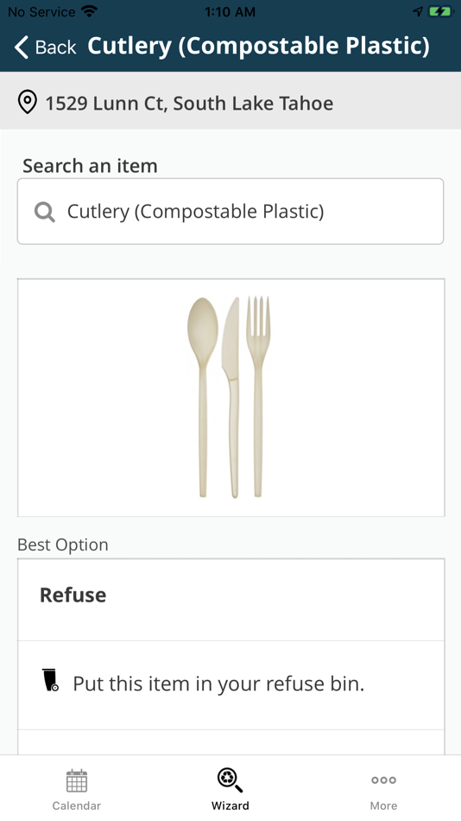This screenshot has height=821, width=461.
Task: Tap the compostable cutlery image
Action: [231, 398]
